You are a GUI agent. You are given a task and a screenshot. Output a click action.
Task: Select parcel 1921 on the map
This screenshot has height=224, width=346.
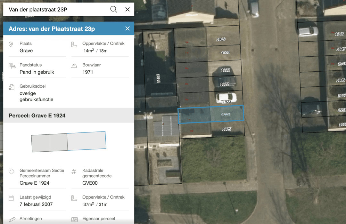click(x=225, y=70)
